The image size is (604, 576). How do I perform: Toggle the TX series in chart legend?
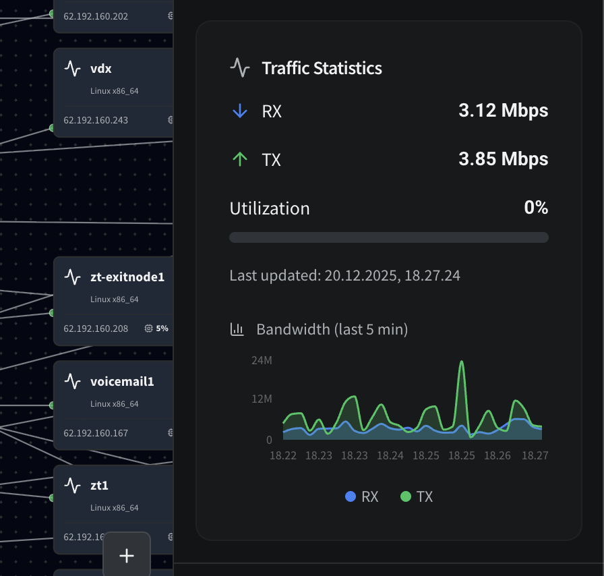pyautogui.click(x=417, y=497)
